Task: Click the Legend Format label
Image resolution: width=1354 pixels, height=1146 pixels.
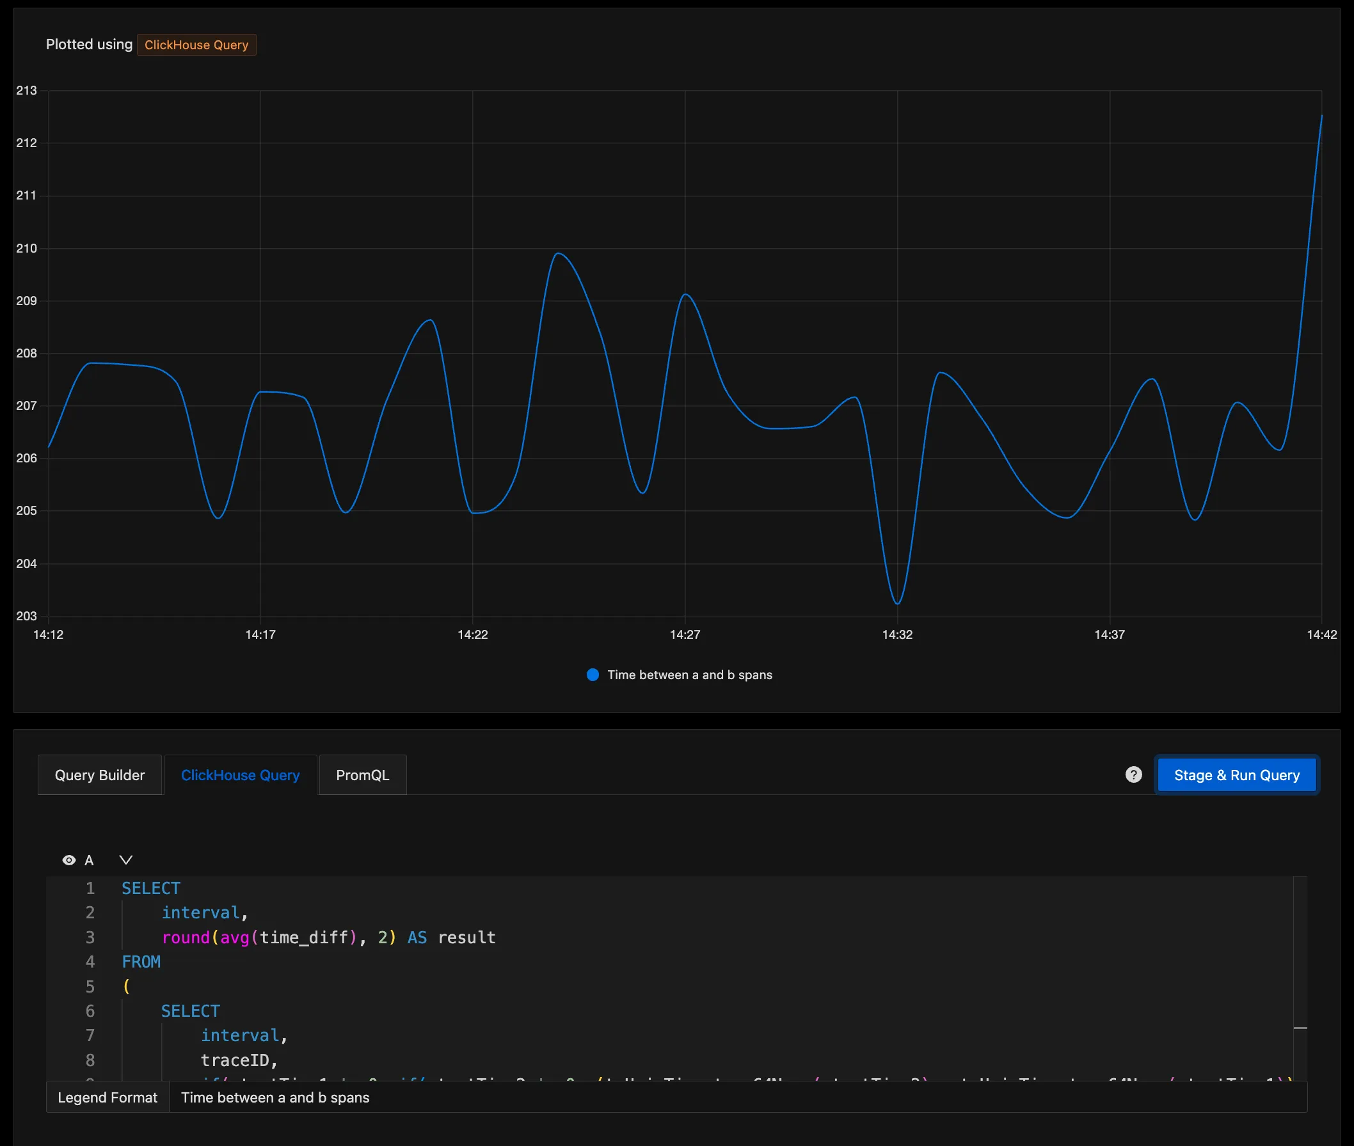Action: 108,1097
